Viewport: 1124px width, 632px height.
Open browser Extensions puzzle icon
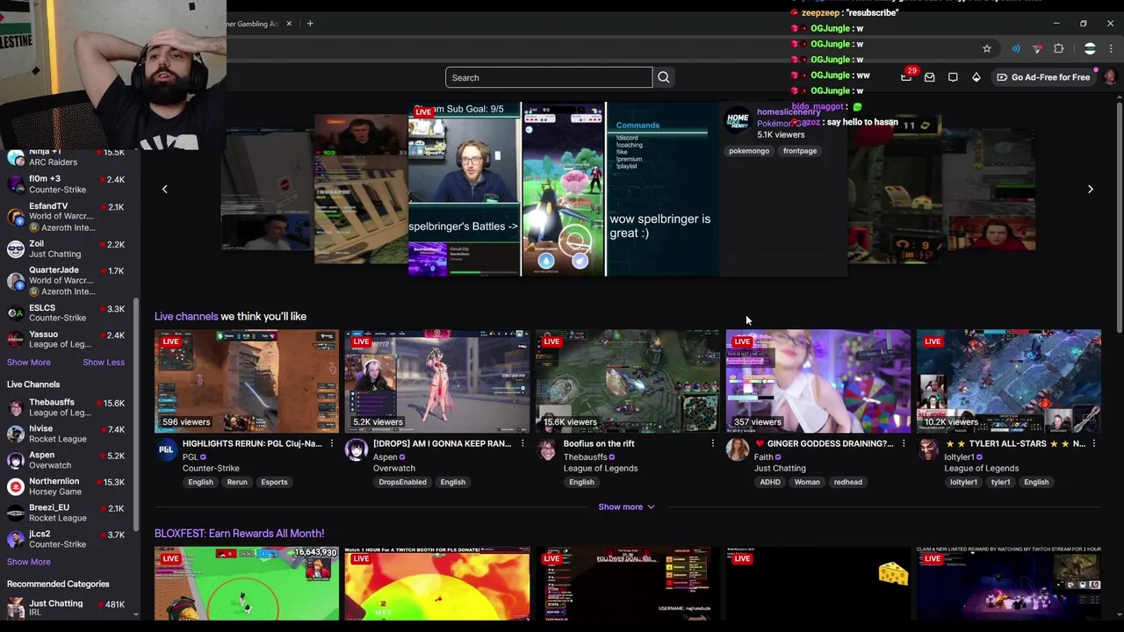(1059, 48)
